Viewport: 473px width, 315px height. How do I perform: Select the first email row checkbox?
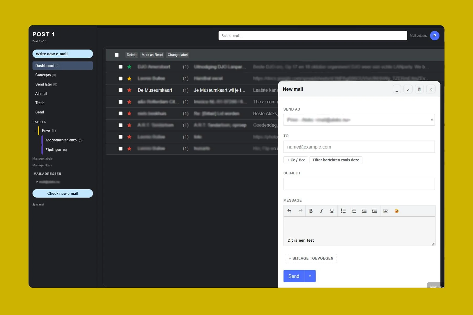[x=121, y=67]
